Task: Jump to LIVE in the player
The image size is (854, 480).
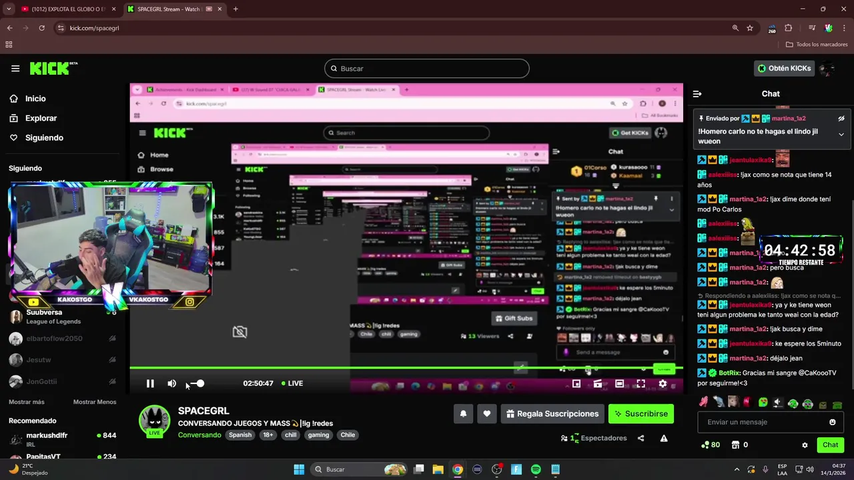Action: pos(292,383)
